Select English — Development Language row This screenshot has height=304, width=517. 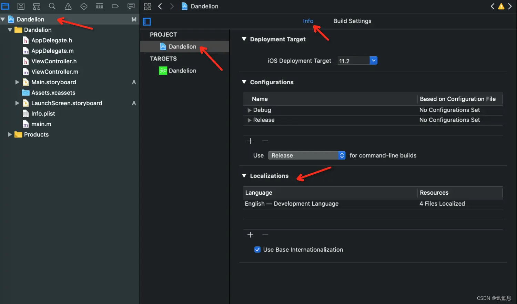click(373, 204)
